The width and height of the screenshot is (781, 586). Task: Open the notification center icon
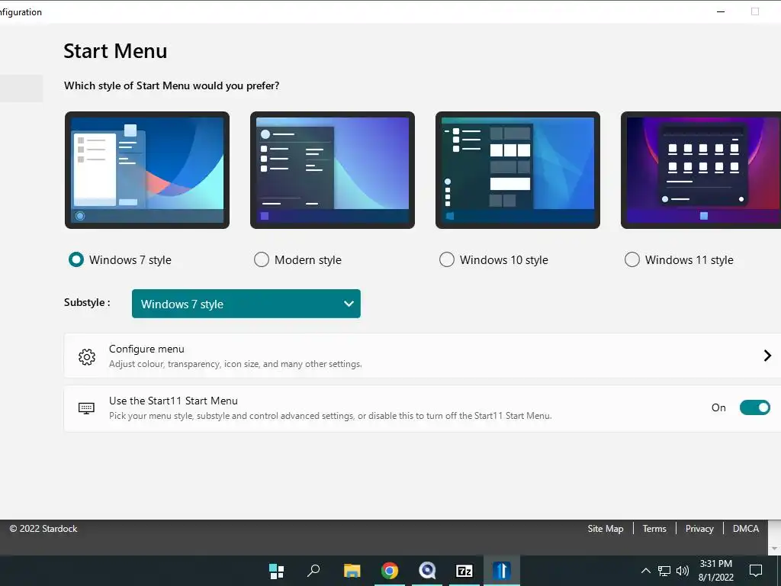[x=756, y=571]
